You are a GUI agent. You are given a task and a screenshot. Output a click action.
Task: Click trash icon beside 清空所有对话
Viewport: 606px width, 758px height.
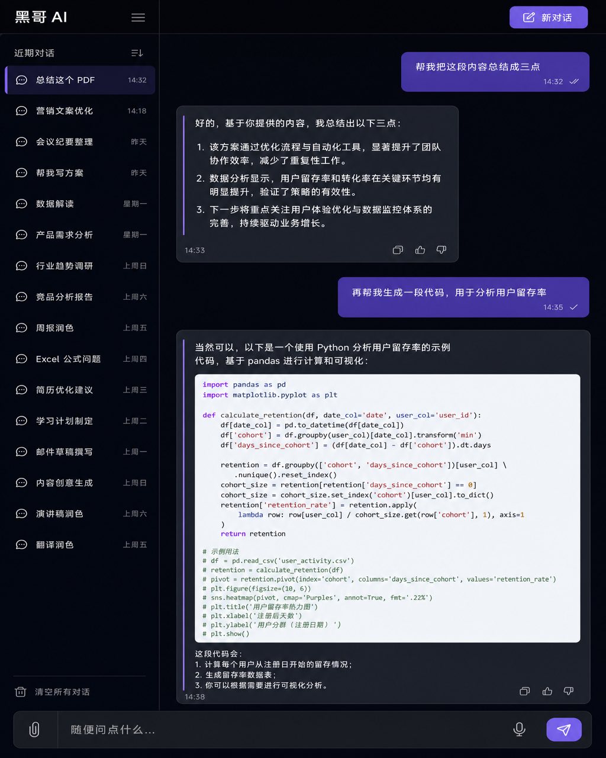point(21,692)
